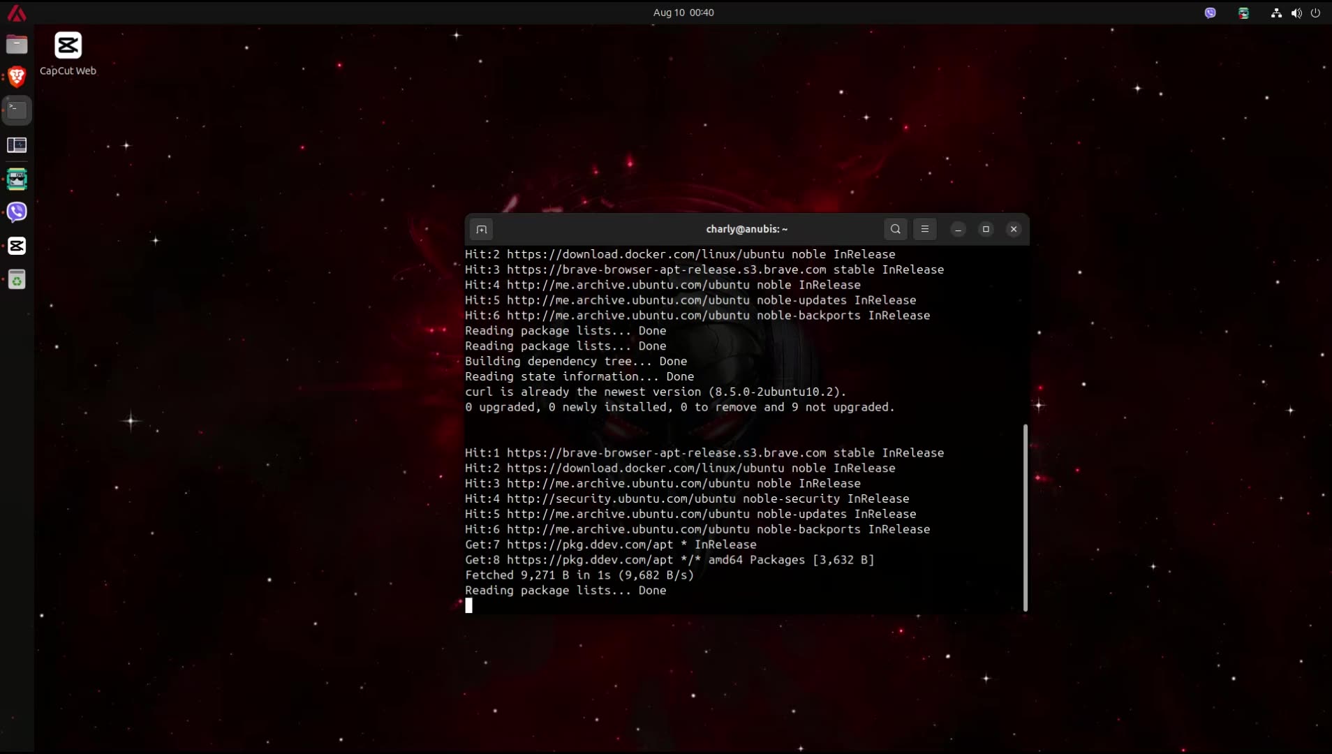Click the search icon in the terminal header
The height and width of the screenshot is (754, 1332).
(896, 229)
